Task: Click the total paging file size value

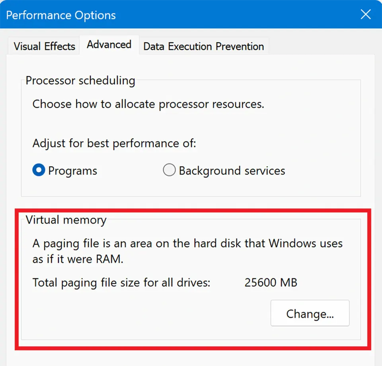Action: pos(271,283)
